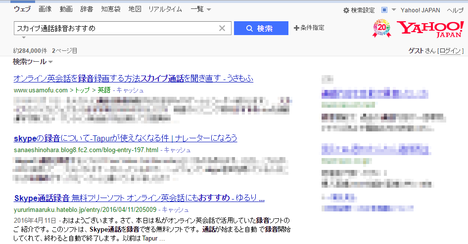This screenshot has width=468, height=244.
Task: Open the Skype通話録音 無料フリーソフト result
Action: click(x=139, y=198)
